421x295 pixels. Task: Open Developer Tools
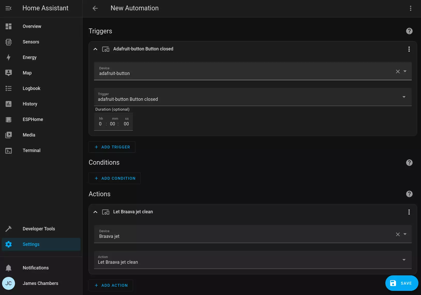point(41,229)
